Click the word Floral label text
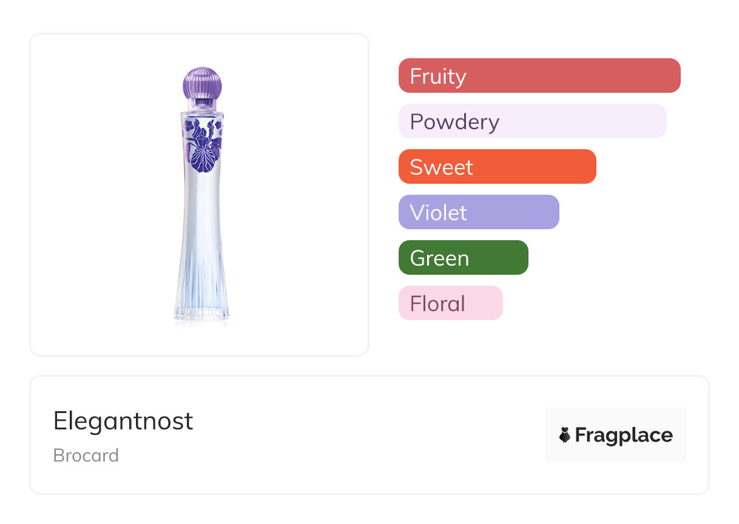Screen dimensions: 739x524 437,304
